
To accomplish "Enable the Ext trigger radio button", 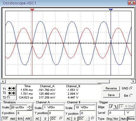I will pyautogui.click(x=131, y=95).
